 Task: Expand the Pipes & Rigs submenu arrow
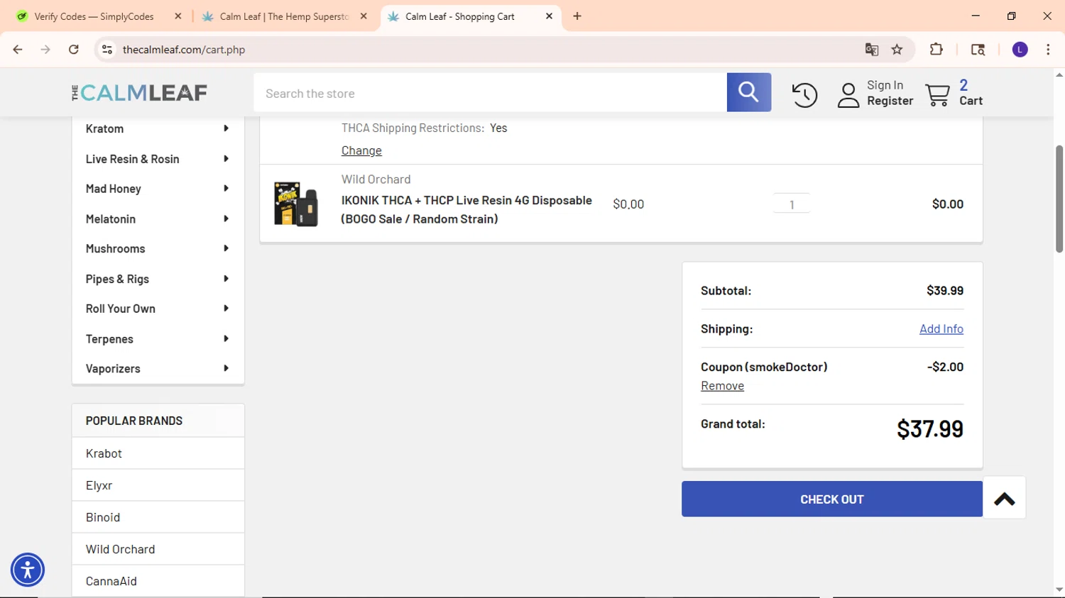tap(226, 279)
